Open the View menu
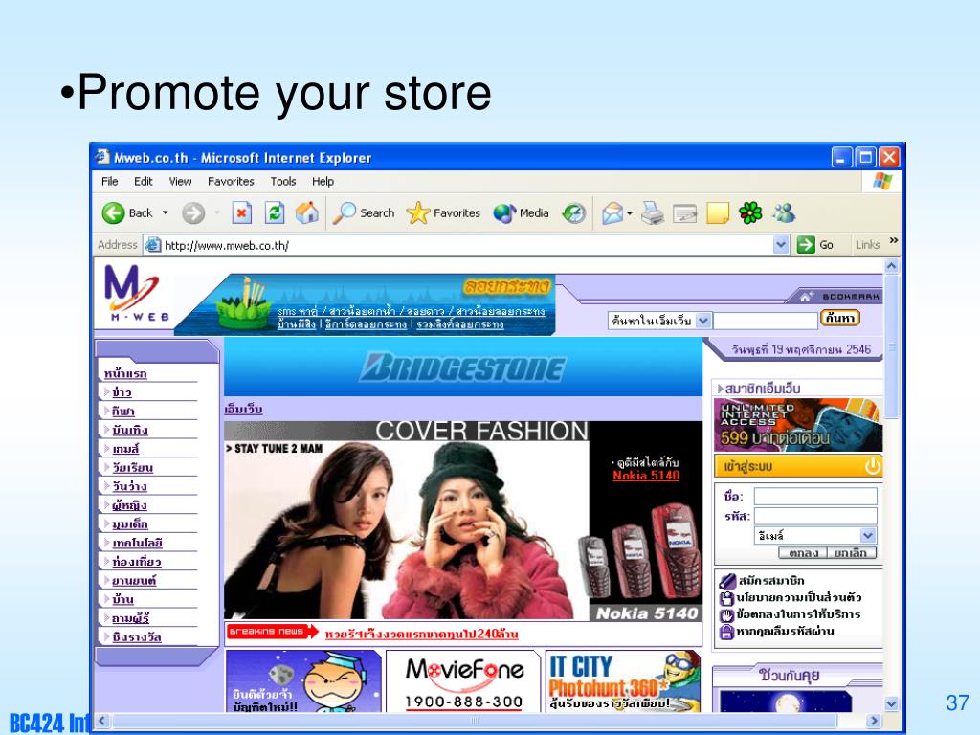This screenshot has width=980, height=735. [x=180, y=181]
